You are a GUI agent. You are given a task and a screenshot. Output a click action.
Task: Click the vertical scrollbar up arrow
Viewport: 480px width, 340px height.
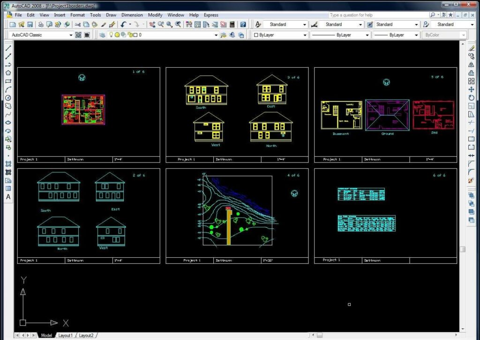pos(463,44)
